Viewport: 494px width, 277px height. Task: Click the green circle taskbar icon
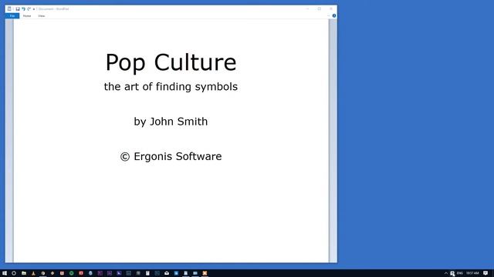pyautogui.click(x=72, y=273)
